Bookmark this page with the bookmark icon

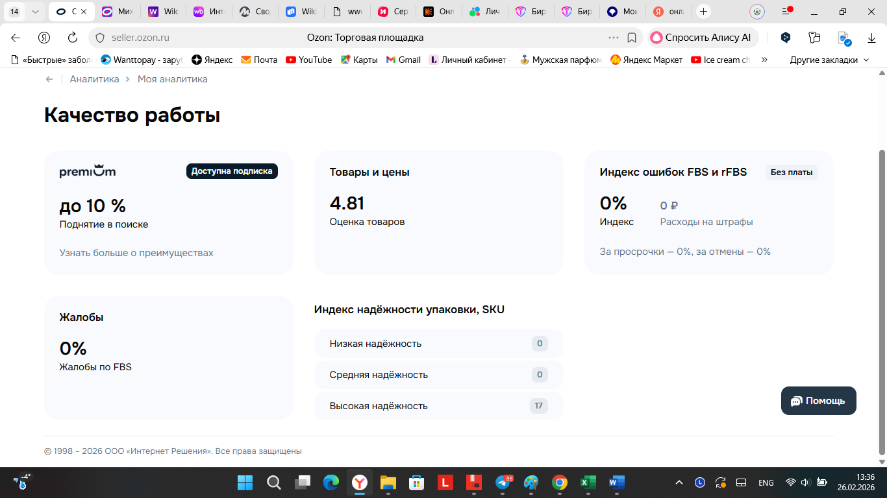(632, 38)
